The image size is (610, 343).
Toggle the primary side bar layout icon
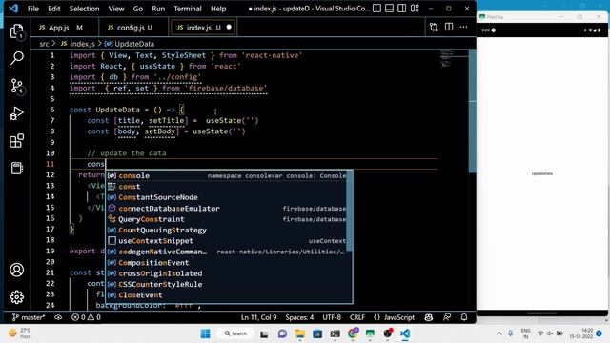coord(376,9)
